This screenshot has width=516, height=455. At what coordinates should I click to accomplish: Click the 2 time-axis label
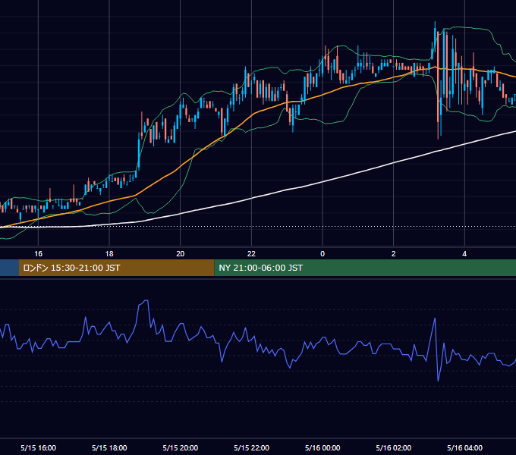coord(394,254)
